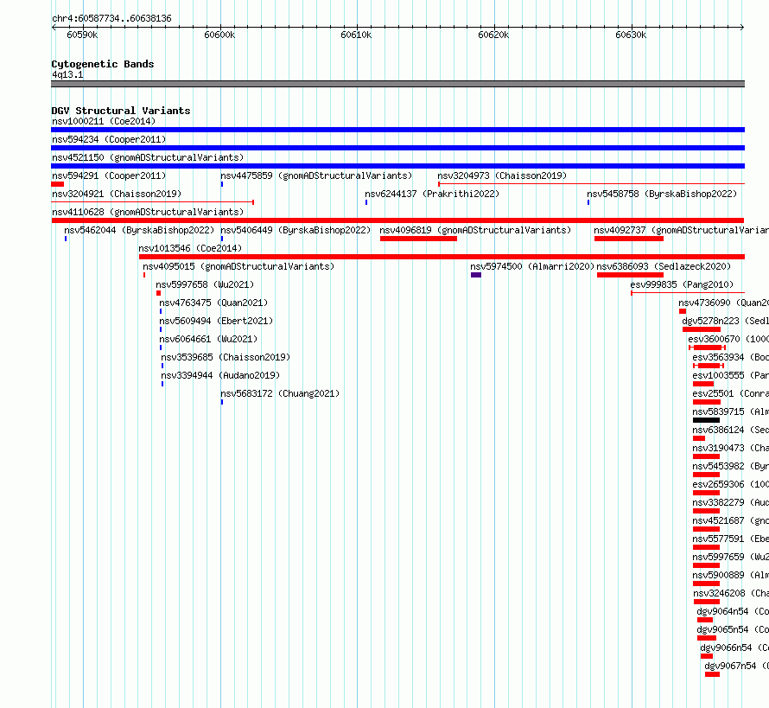Open the nsv4475859 variant label
The width and height of the screenshot is (769, 708).
[316, 175]
